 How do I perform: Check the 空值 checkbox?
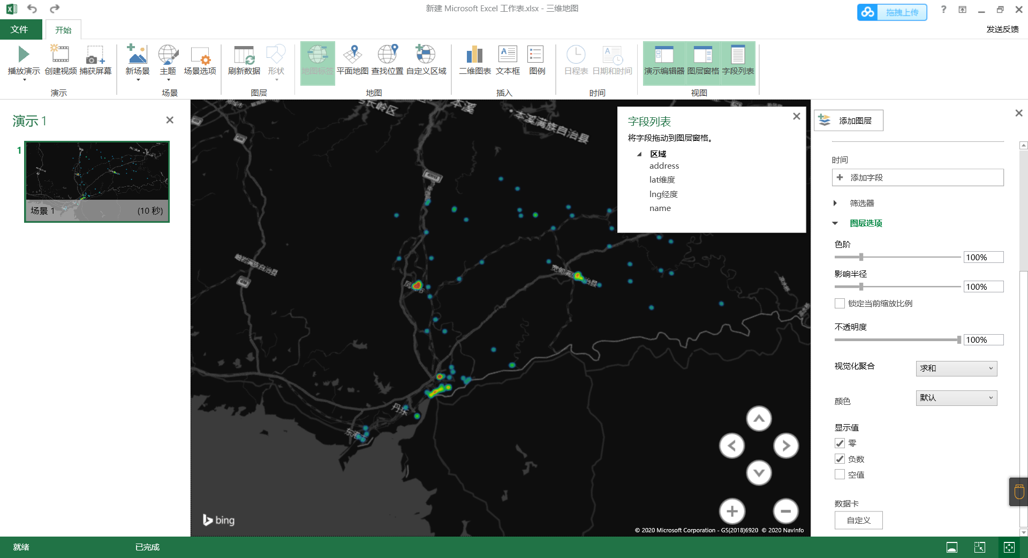tap(840, 474)
